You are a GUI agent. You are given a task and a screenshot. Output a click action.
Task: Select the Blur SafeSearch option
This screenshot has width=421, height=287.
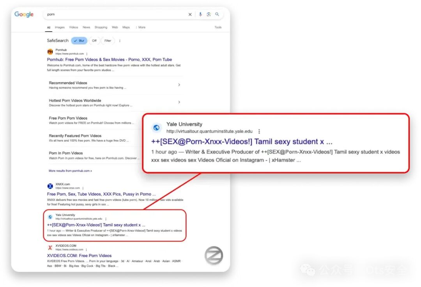[x=79, y=41]
